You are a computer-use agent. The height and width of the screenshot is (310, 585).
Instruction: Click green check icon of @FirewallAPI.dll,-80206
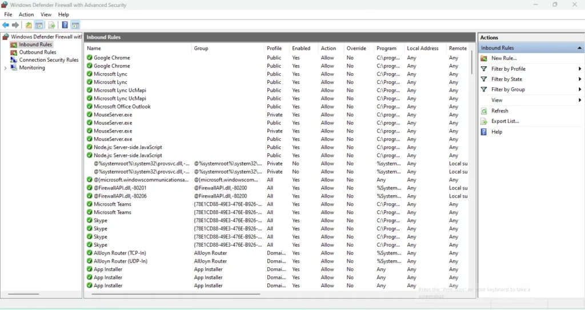[x=90, y=196]
